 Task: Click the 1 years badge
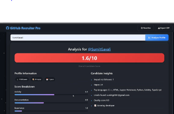(50, 79)
